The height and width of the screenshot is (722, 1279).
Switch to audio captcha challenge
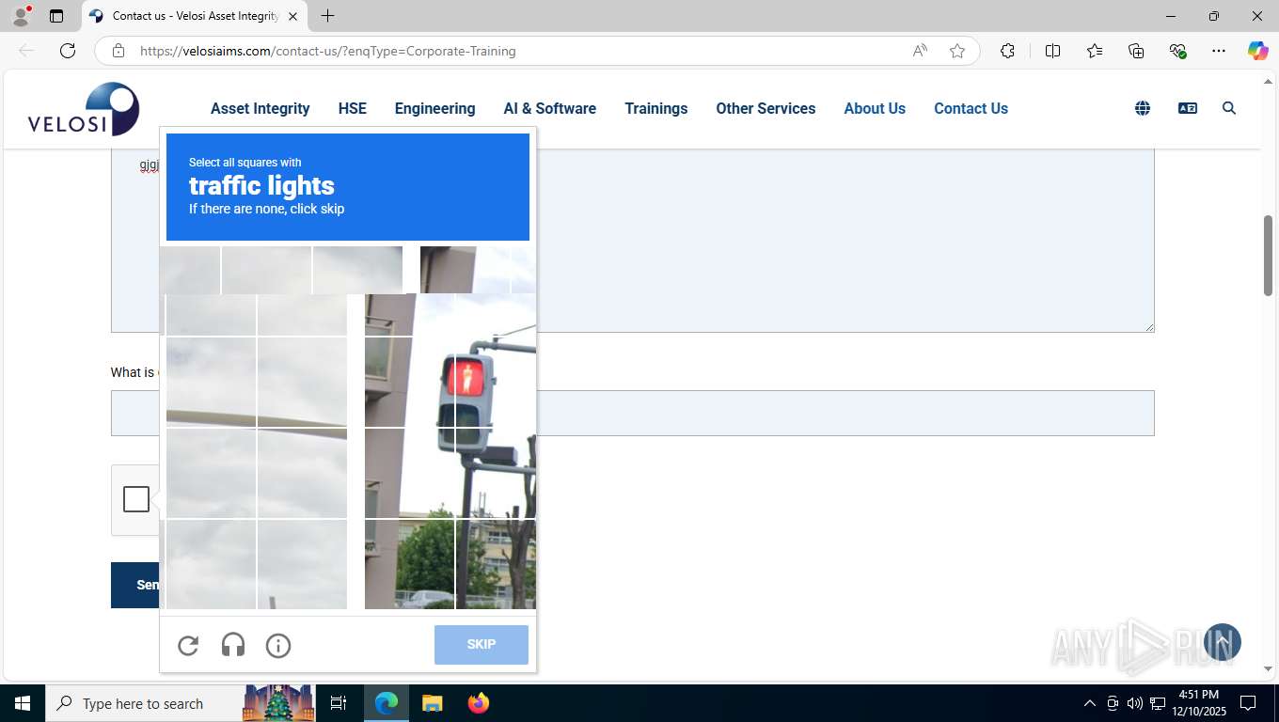click(x=233, y=645)
